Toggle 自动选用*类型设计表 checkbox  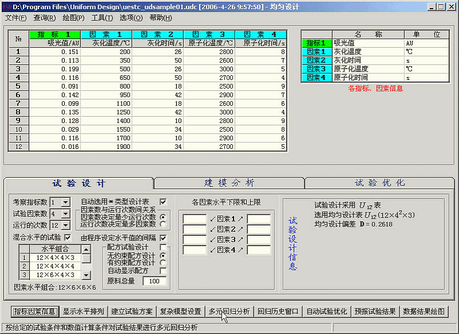coord(163,202)
